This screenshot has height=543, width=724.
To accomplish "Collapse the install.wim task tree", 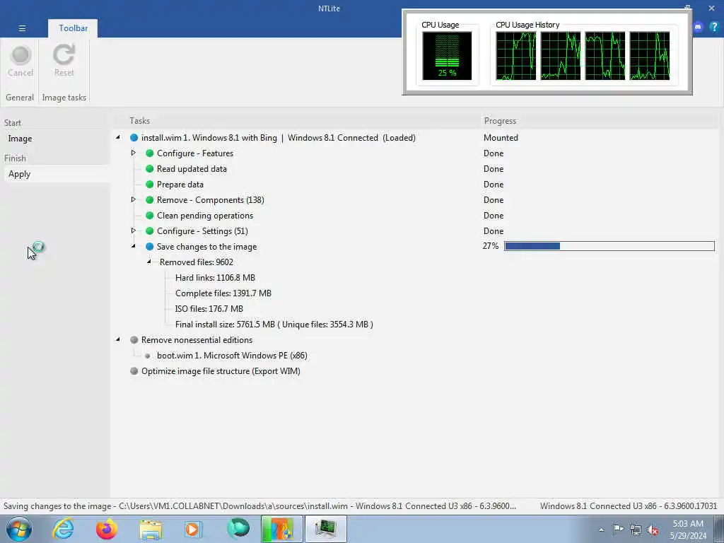I will click(x=118, y=138).
